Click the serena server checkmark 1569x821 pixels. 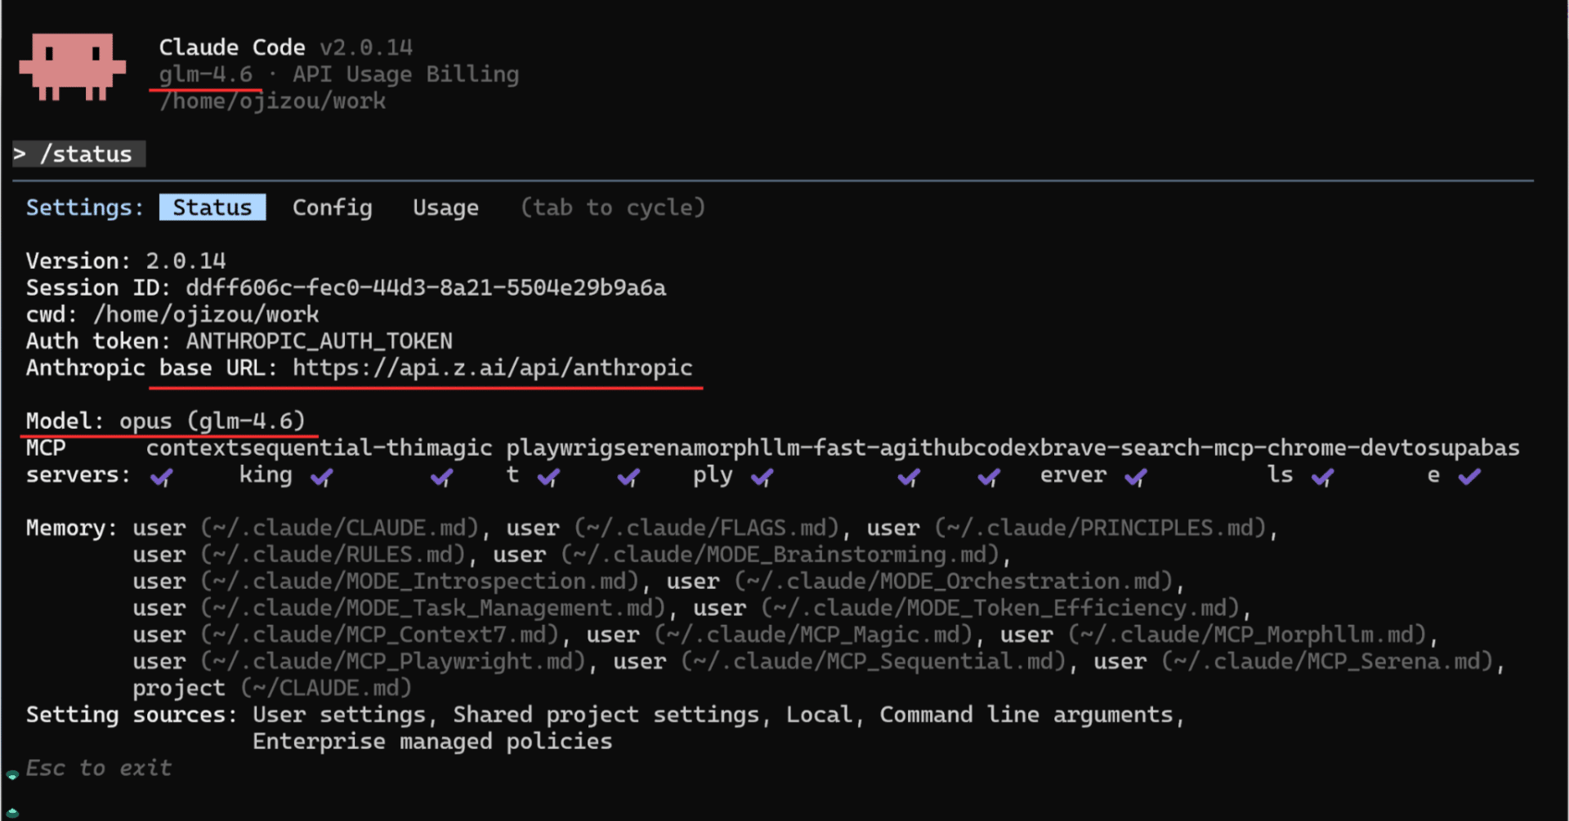(x=628, y=477)
